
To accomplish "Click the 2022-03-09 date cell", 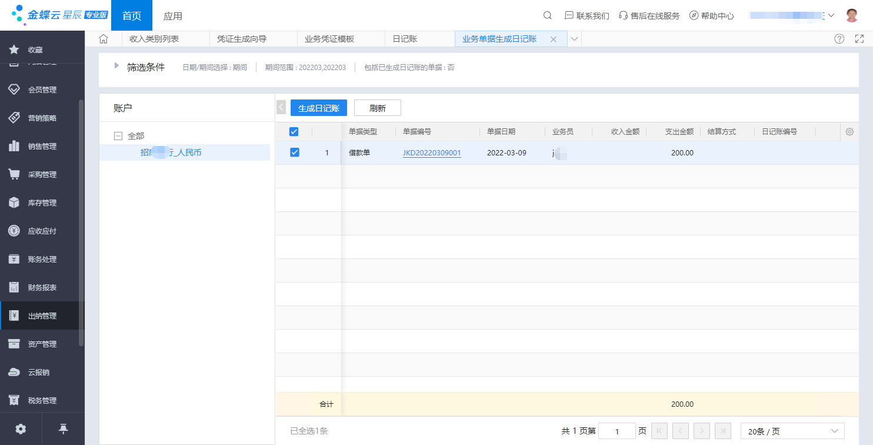I will point(507,153).
